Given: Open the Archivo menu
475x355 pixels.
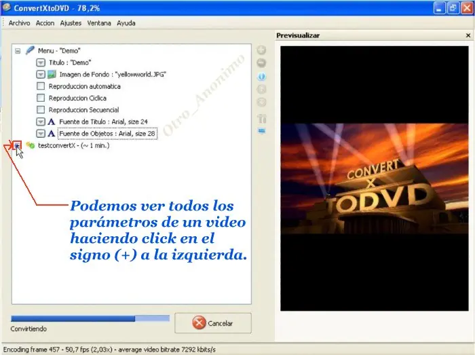Looking at the screenshot, I should 19,23.
